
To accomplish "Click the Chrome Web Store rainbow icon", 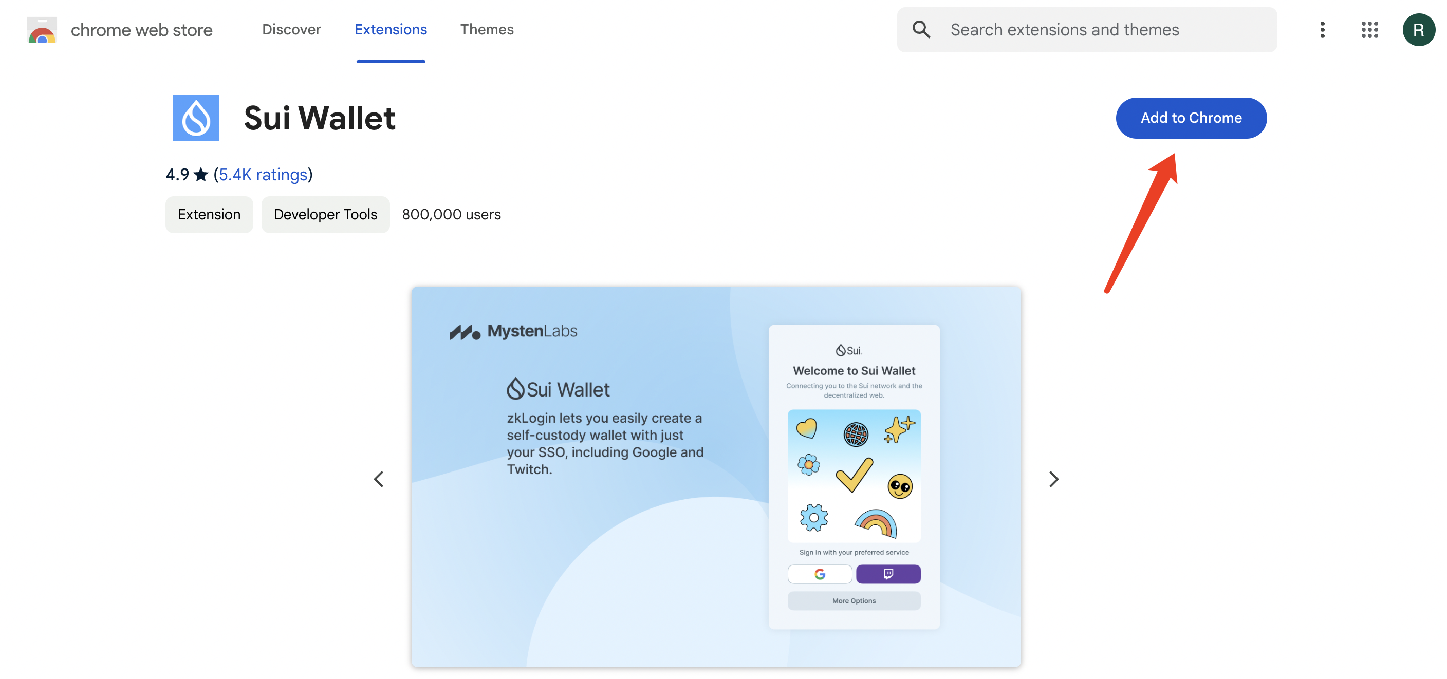I will pos(42,29).
